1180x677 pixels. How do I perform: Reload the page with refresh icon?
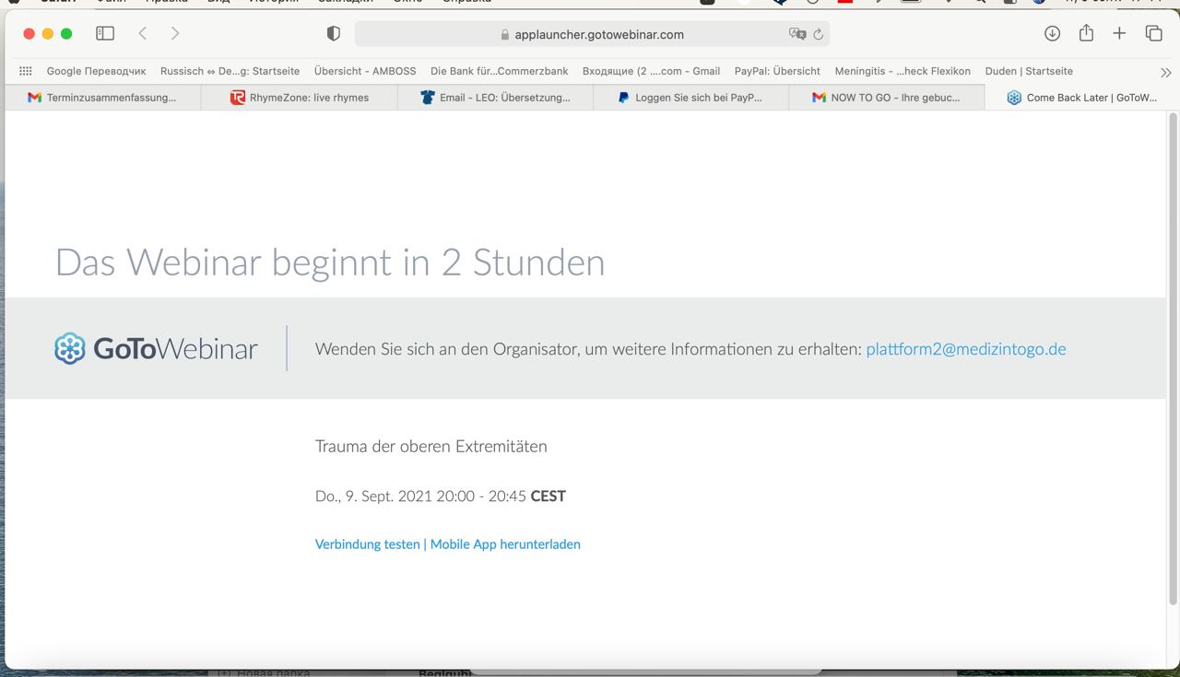818,34
